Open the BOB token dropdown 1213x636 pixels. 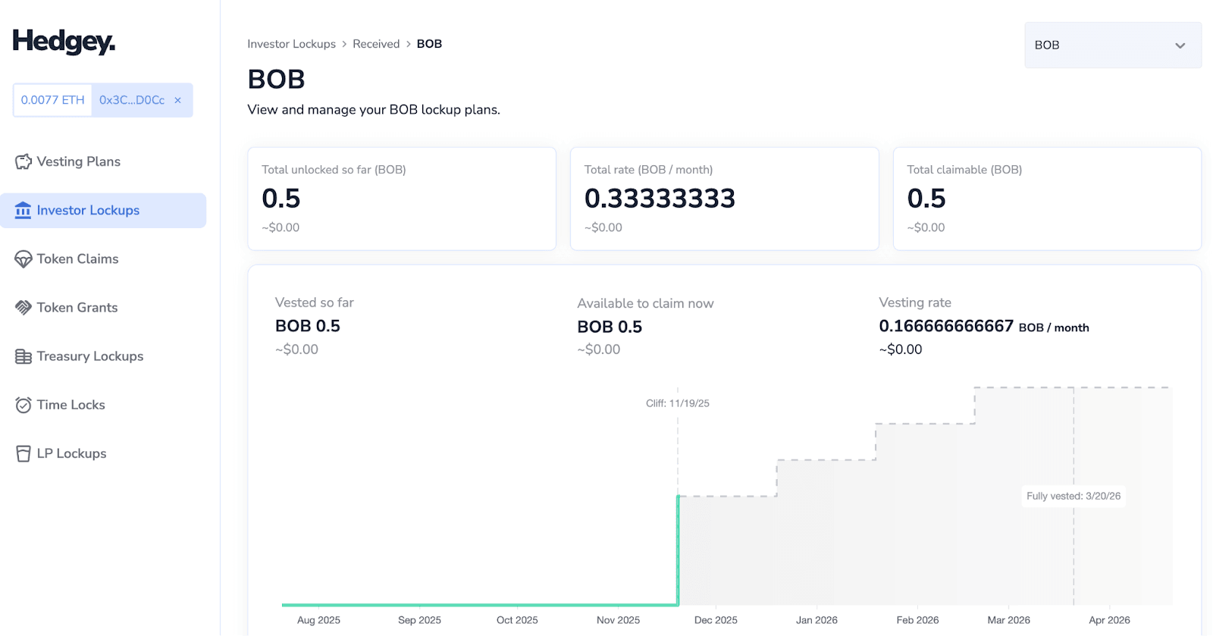[x=1112, y=45]
